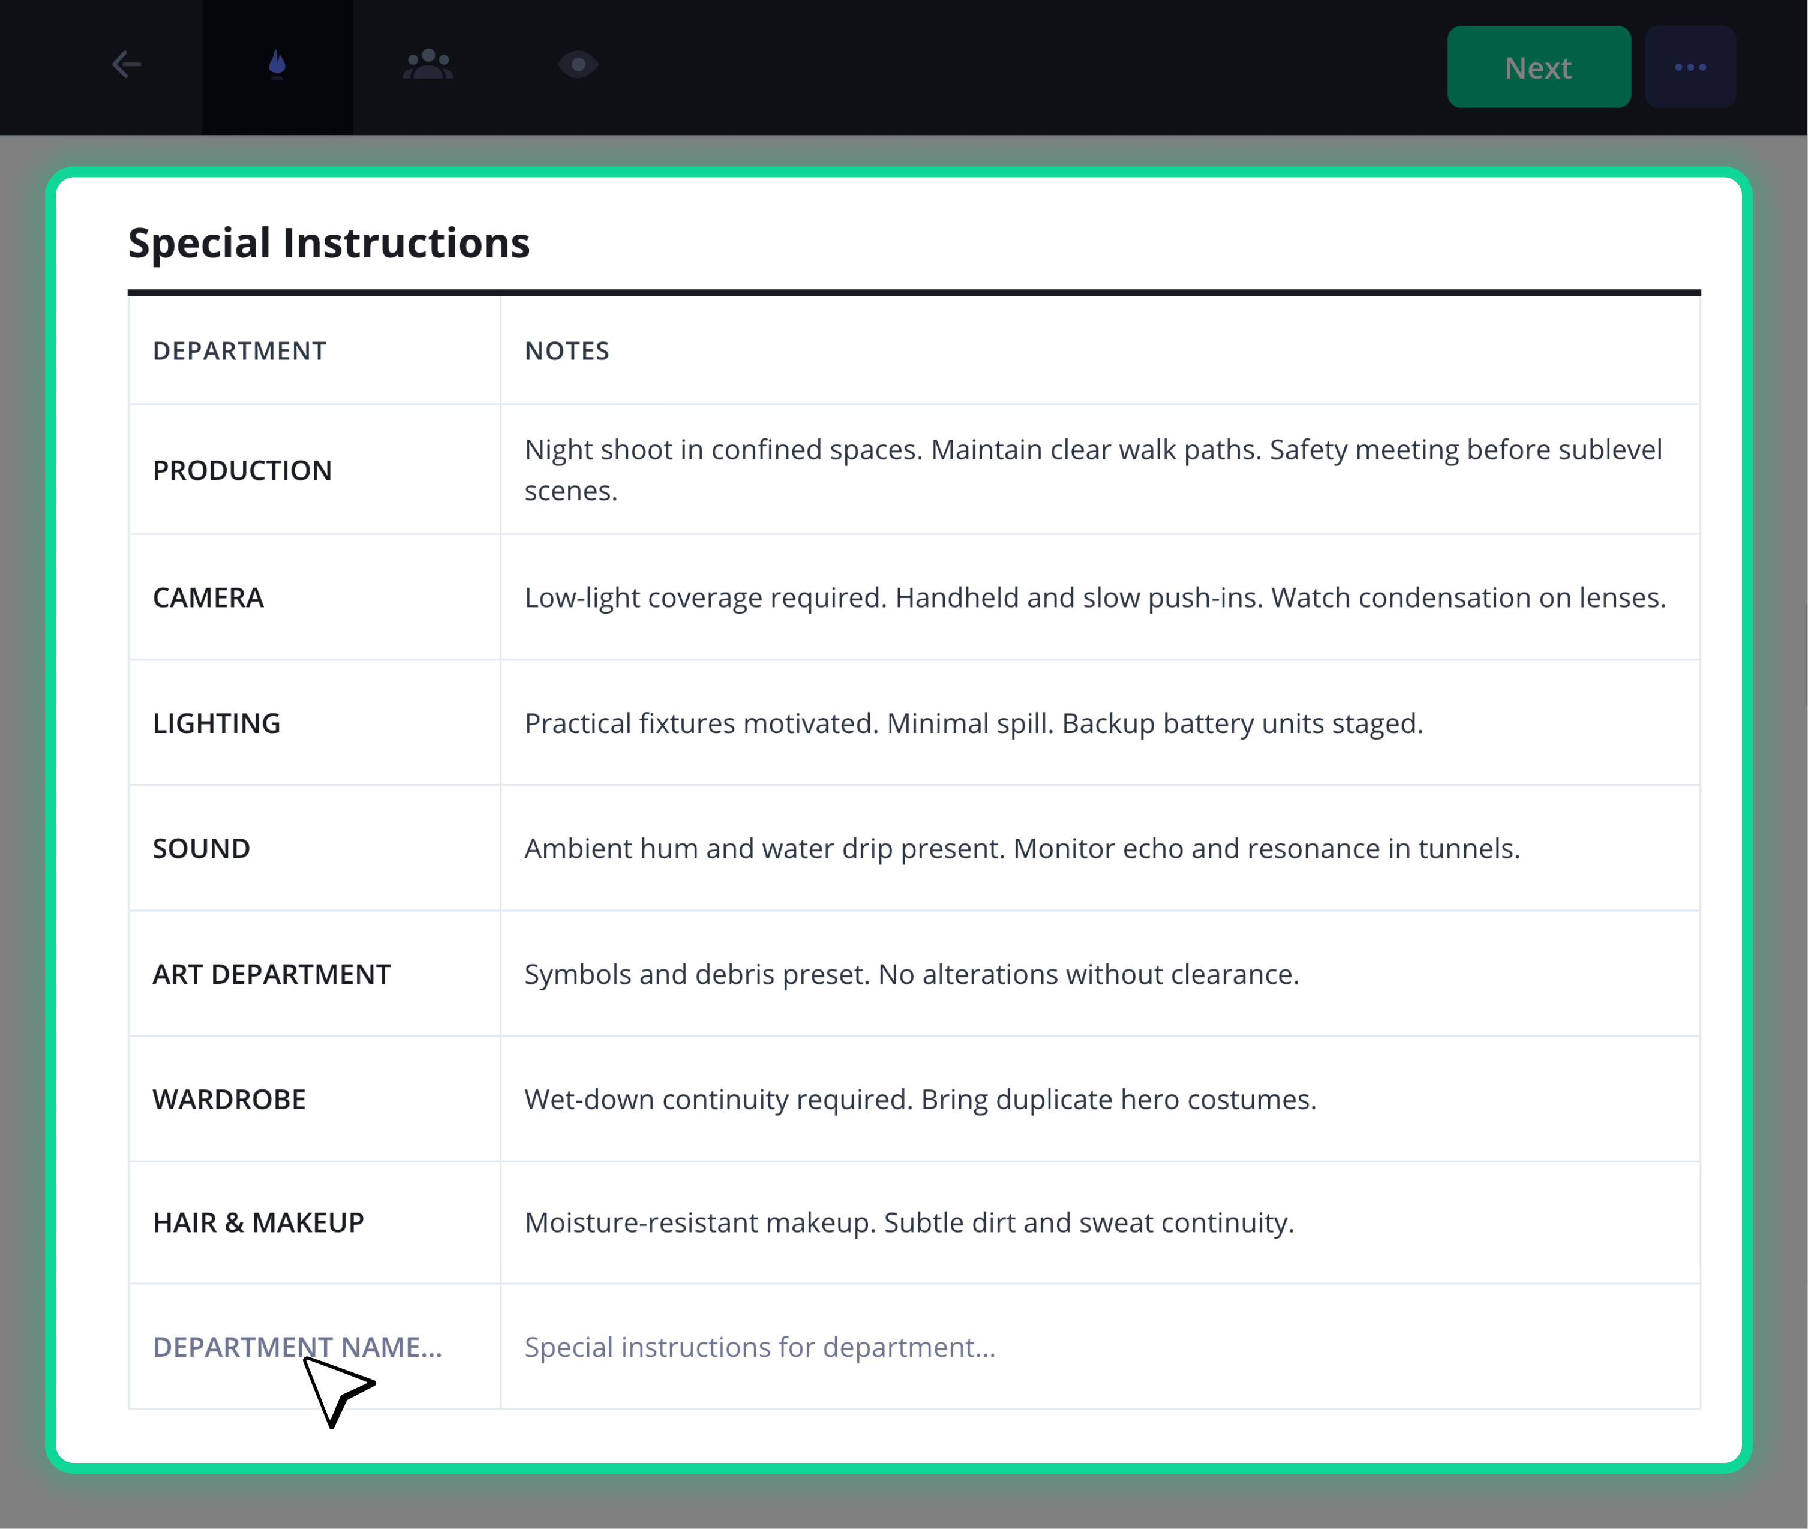Open the three-dots more options menu
The height and width of the screenshot is (1529, 1808).
tap(1689, 68)
